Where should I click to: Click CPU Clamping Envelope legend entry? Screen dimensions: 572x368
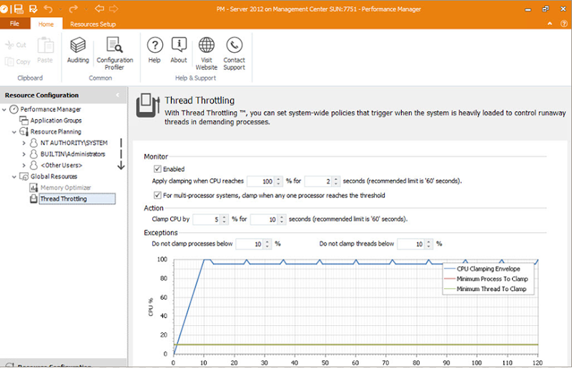click(x=483, y=269)
